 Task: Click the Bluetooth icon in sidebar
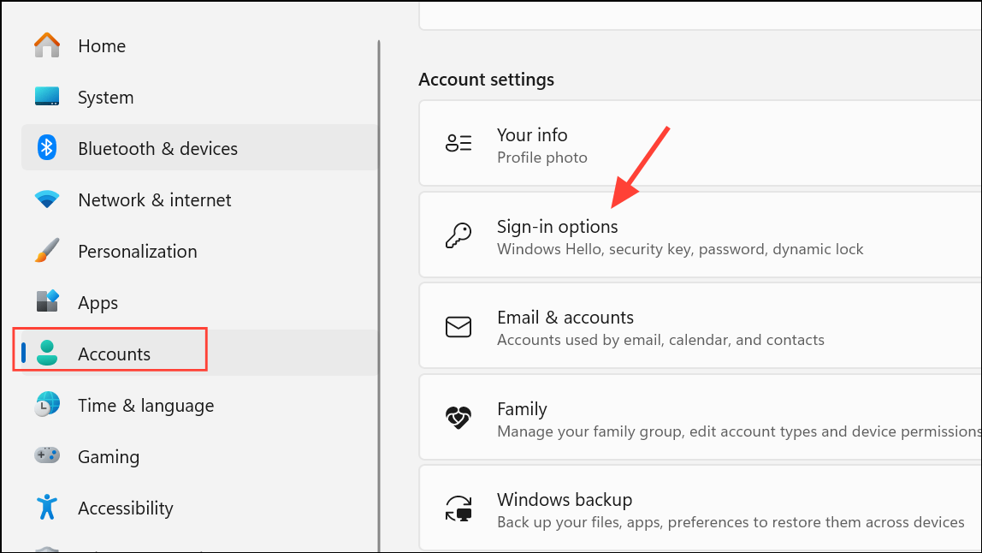point(47,148)
